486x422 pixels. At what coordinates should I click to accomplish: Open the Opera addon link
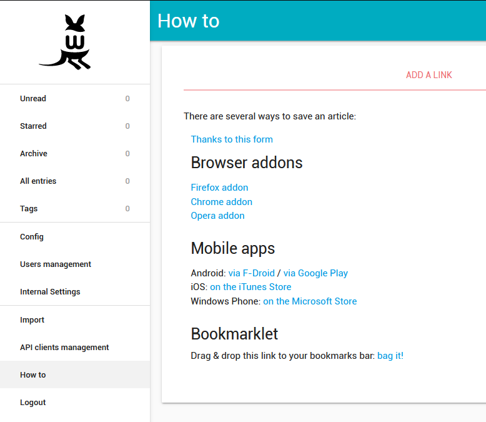coord(217,216)
